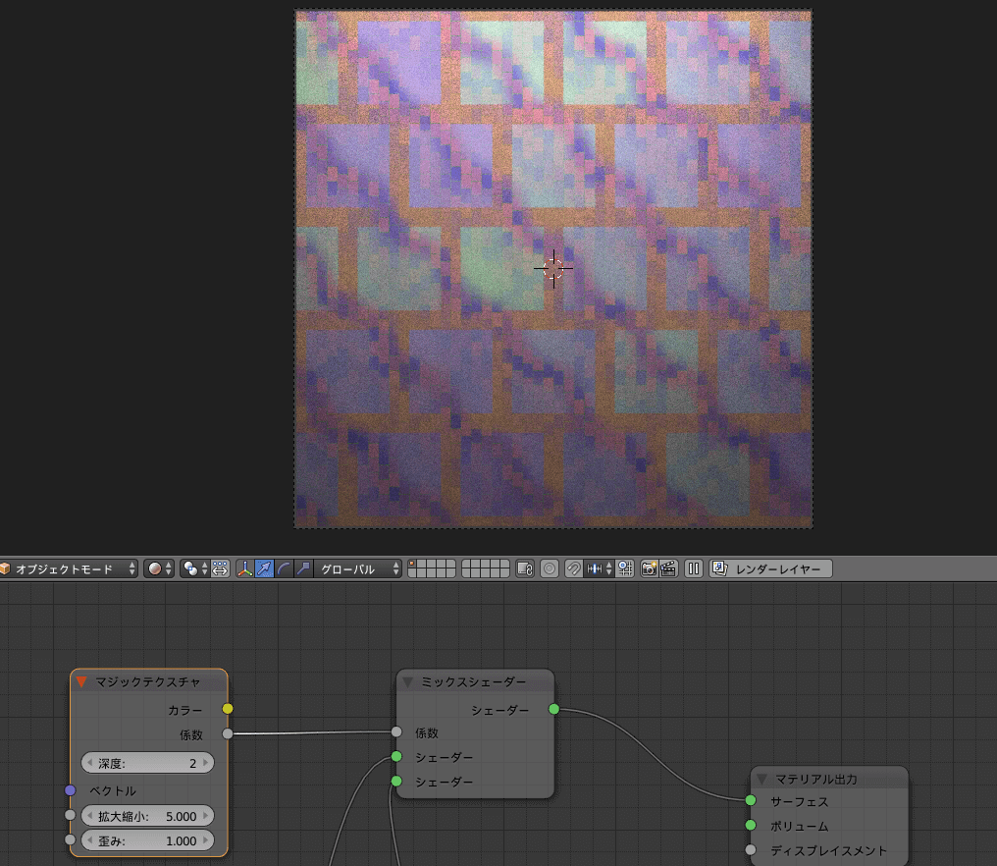Open the グローバル orientation dropdown
The height and width of the screenshot is (866, 997).
coord(358,568)
